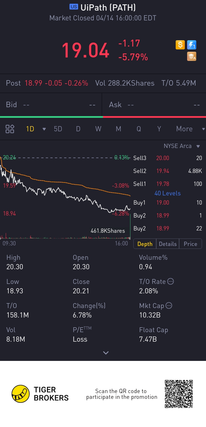The image size is (206, 427).
Task: Switch to the Q quarterly chart tab
Action: click(139, 129)
